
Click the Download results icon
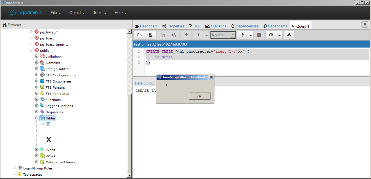[x=289, y=35]
